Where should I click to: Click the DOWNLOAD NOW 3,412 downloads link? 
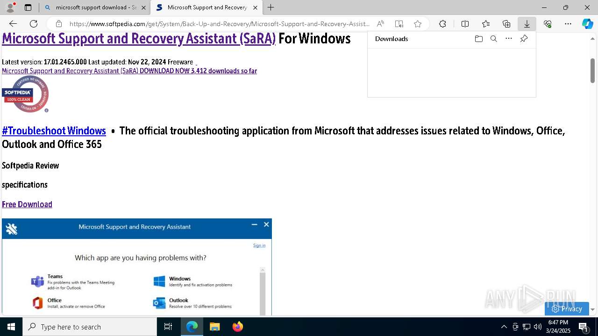(198, 71)
